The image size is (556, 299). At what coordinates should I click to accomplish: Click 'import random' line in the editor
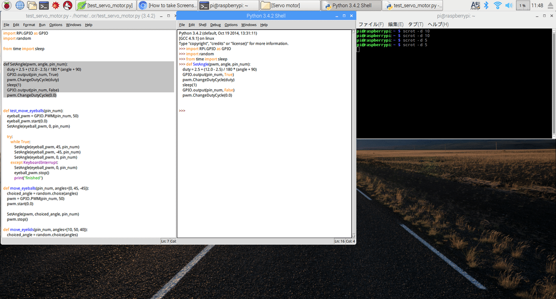point(17,38)
